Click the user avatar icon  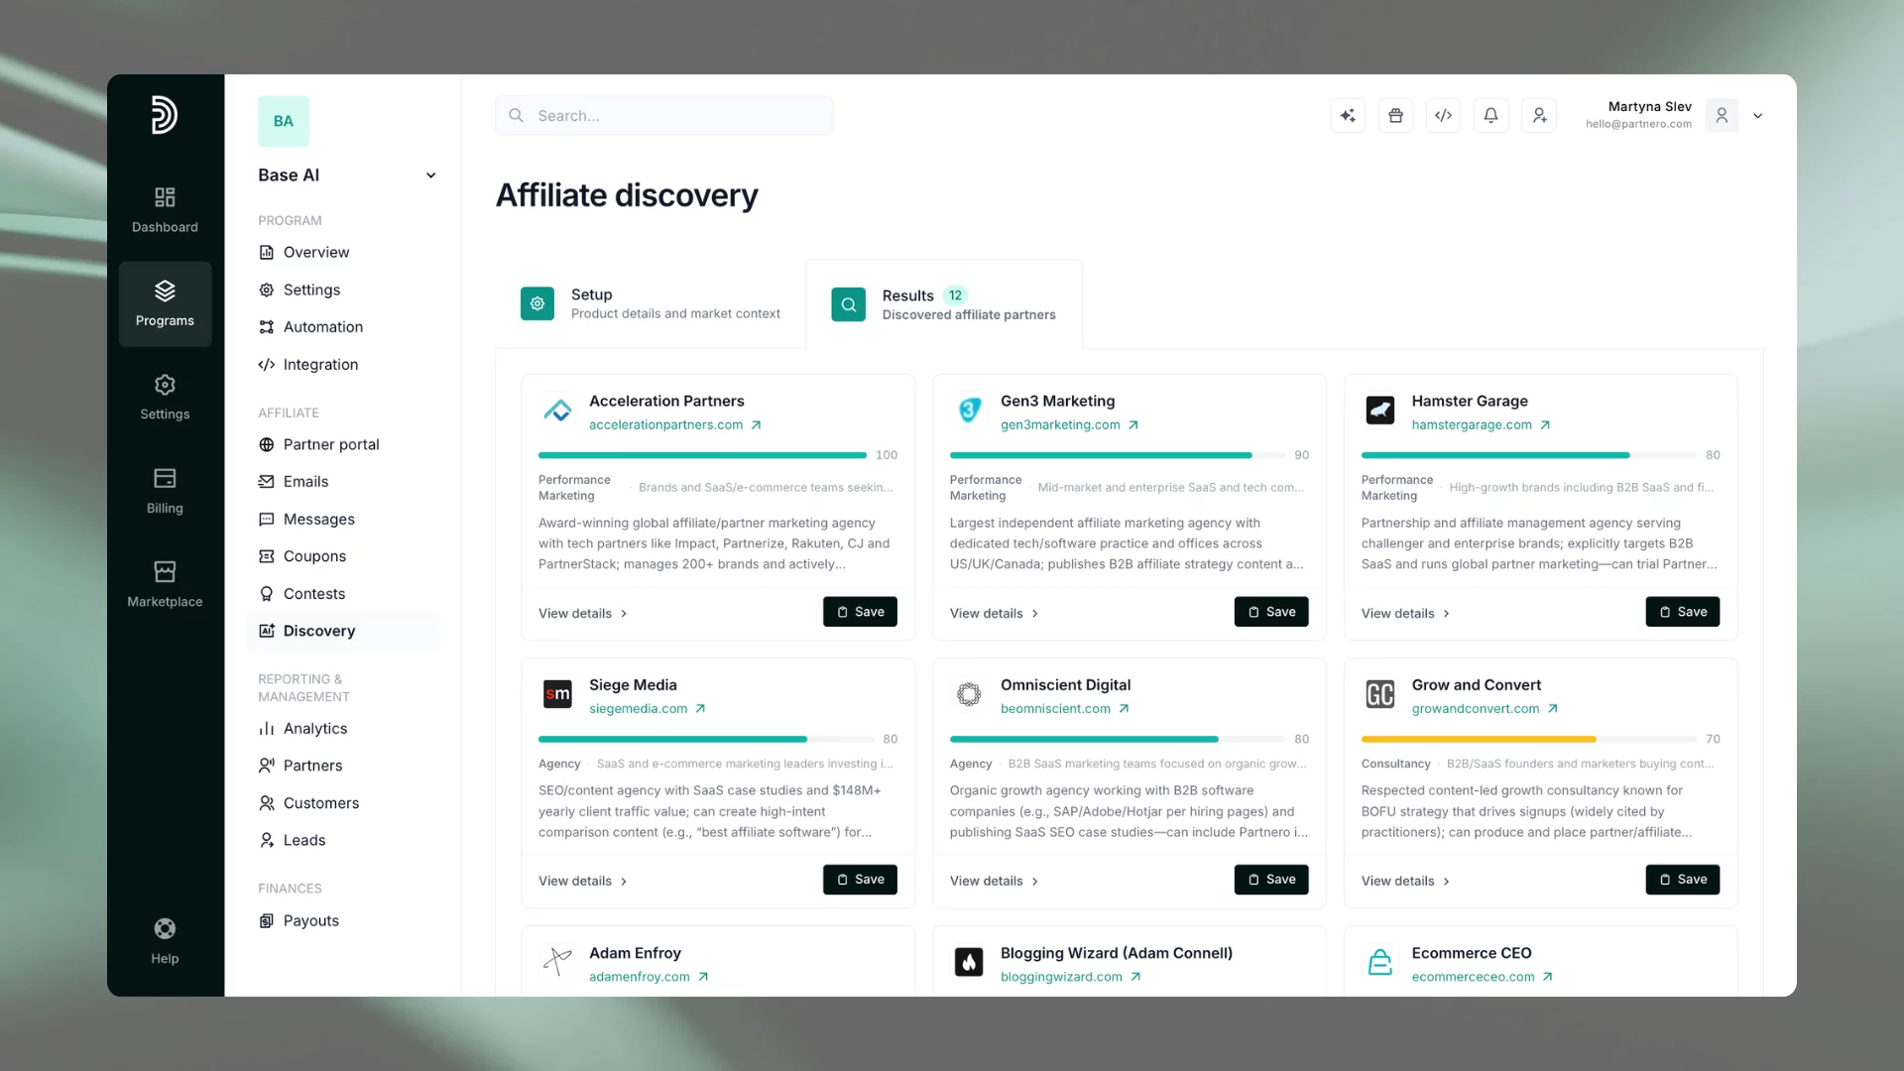tap(1722, 116)
